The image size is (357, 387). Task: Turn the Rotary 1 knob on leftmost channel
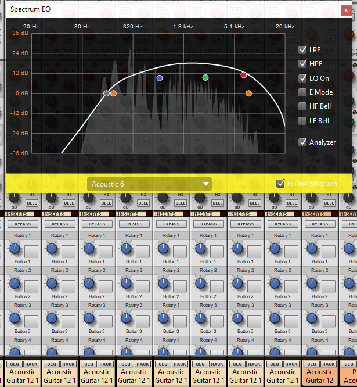(x=15, y=249)
